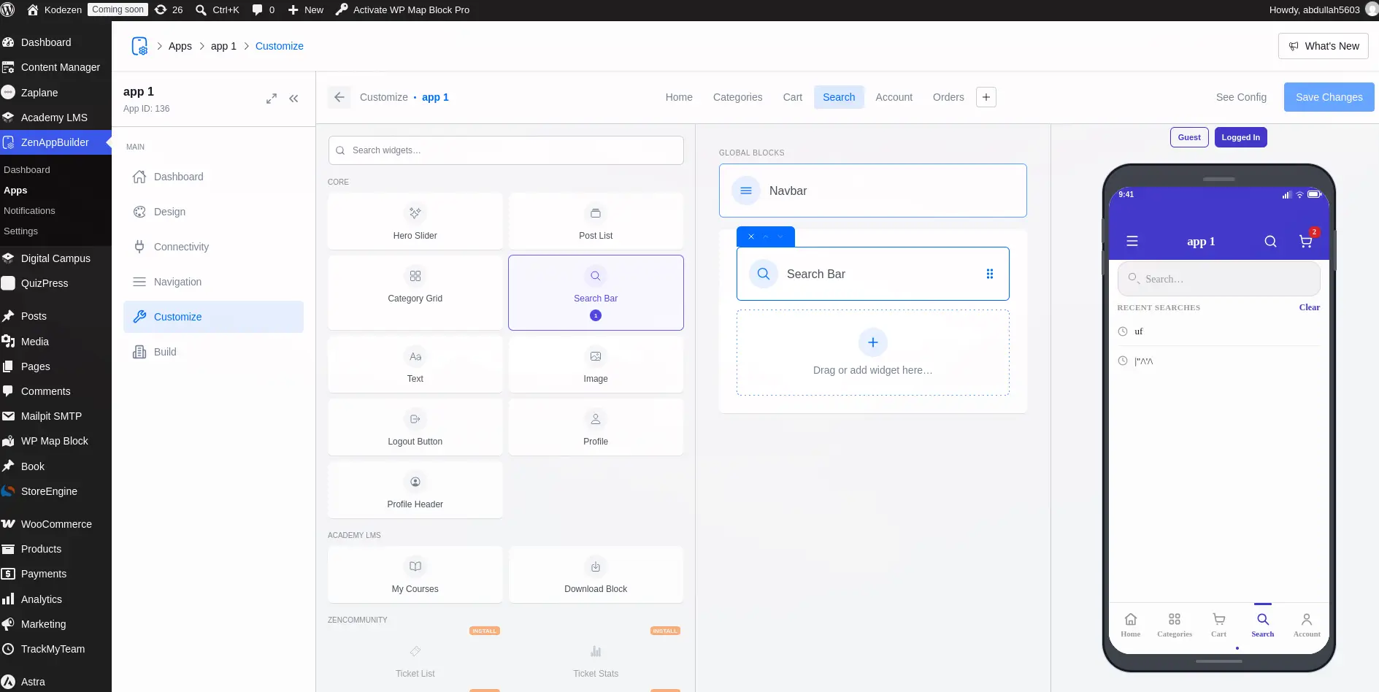Screen dimensions: 1379x692
Task: Tap Account in phone bottom bar
Action: click(1307, 625)
